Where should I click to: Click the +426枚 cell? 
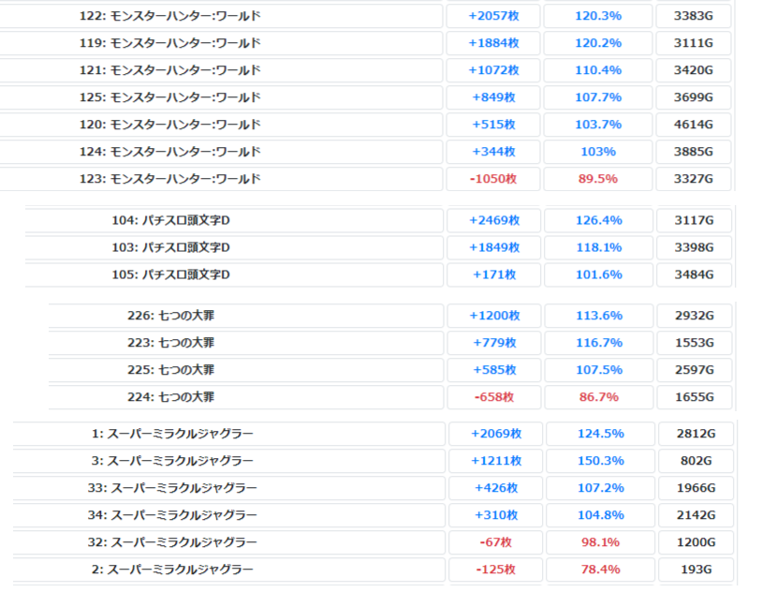496,489
